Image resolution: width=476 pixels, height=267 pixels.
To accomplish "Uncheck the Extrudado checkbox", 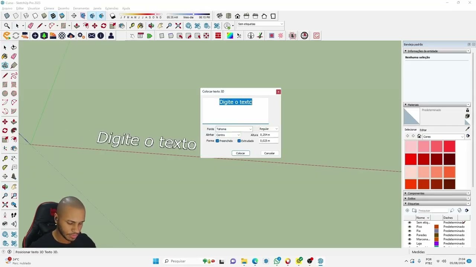I will pyautogui.click(x=239, y=141).
